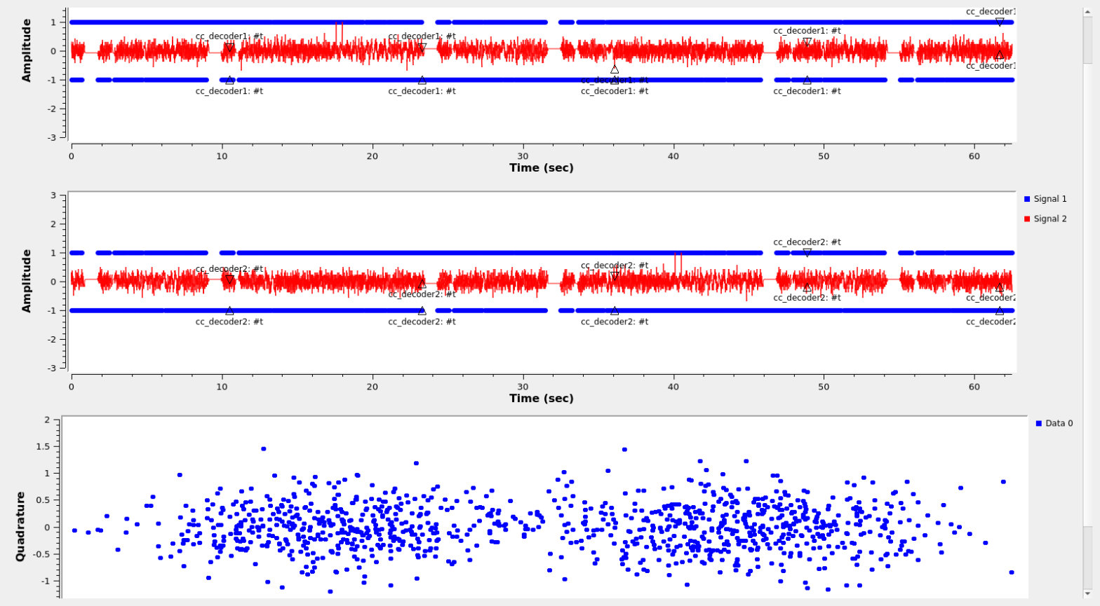The width and height of the screenshot is (1100, 606).
Task: Click top plot's tag triangle at amplitude 1 near 62 sec
Action: (x=1000, y=22)
